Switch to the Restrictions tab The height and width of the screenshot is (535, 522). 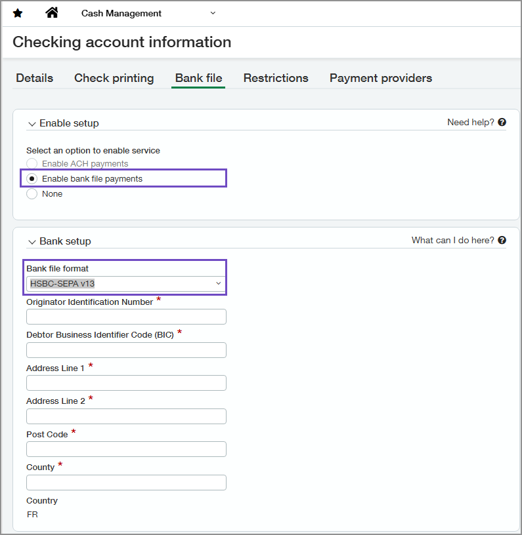tap(276, 77)
